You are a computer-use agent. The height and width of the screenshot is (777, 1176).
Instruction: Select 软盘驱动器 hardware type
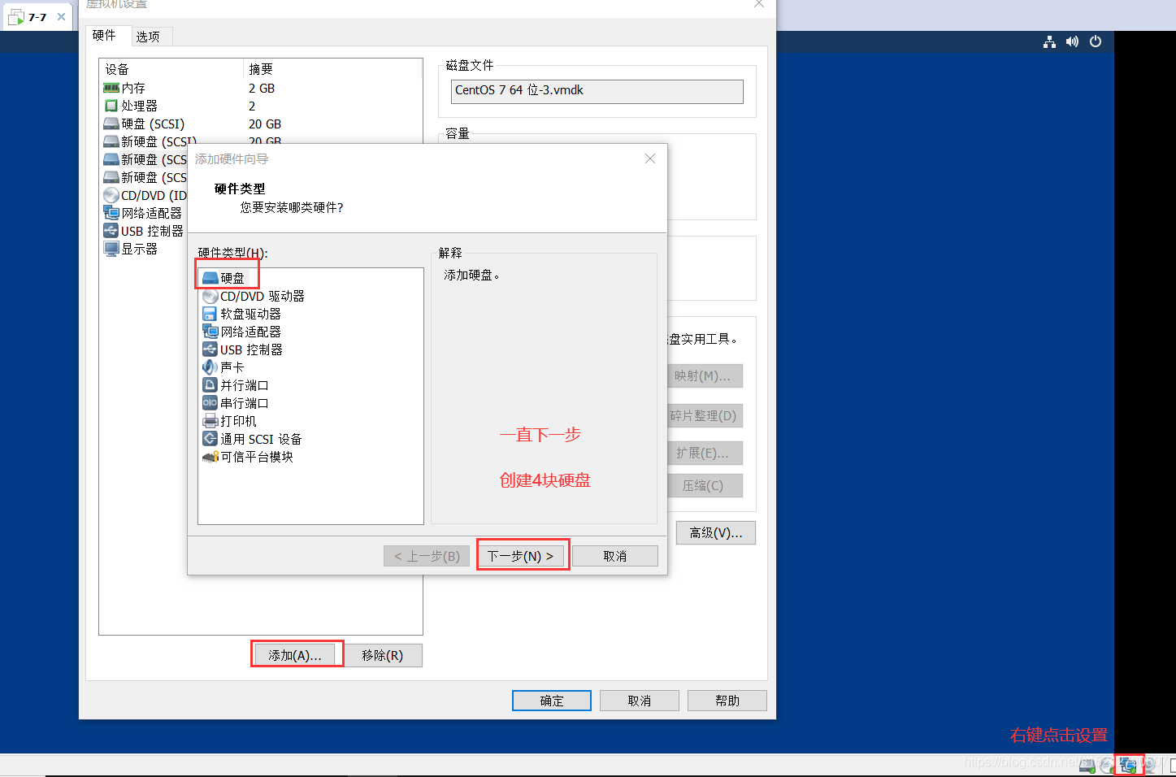[250, 313]
